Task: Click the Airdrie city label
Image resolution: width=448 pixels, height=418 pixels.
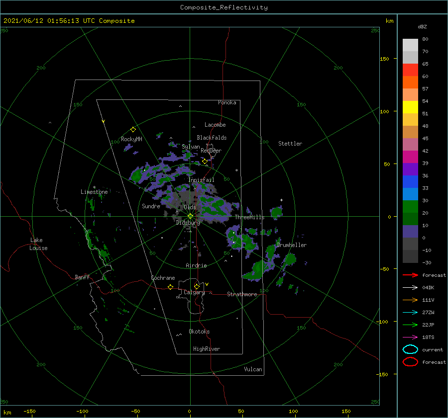Action: coord(196,265)
